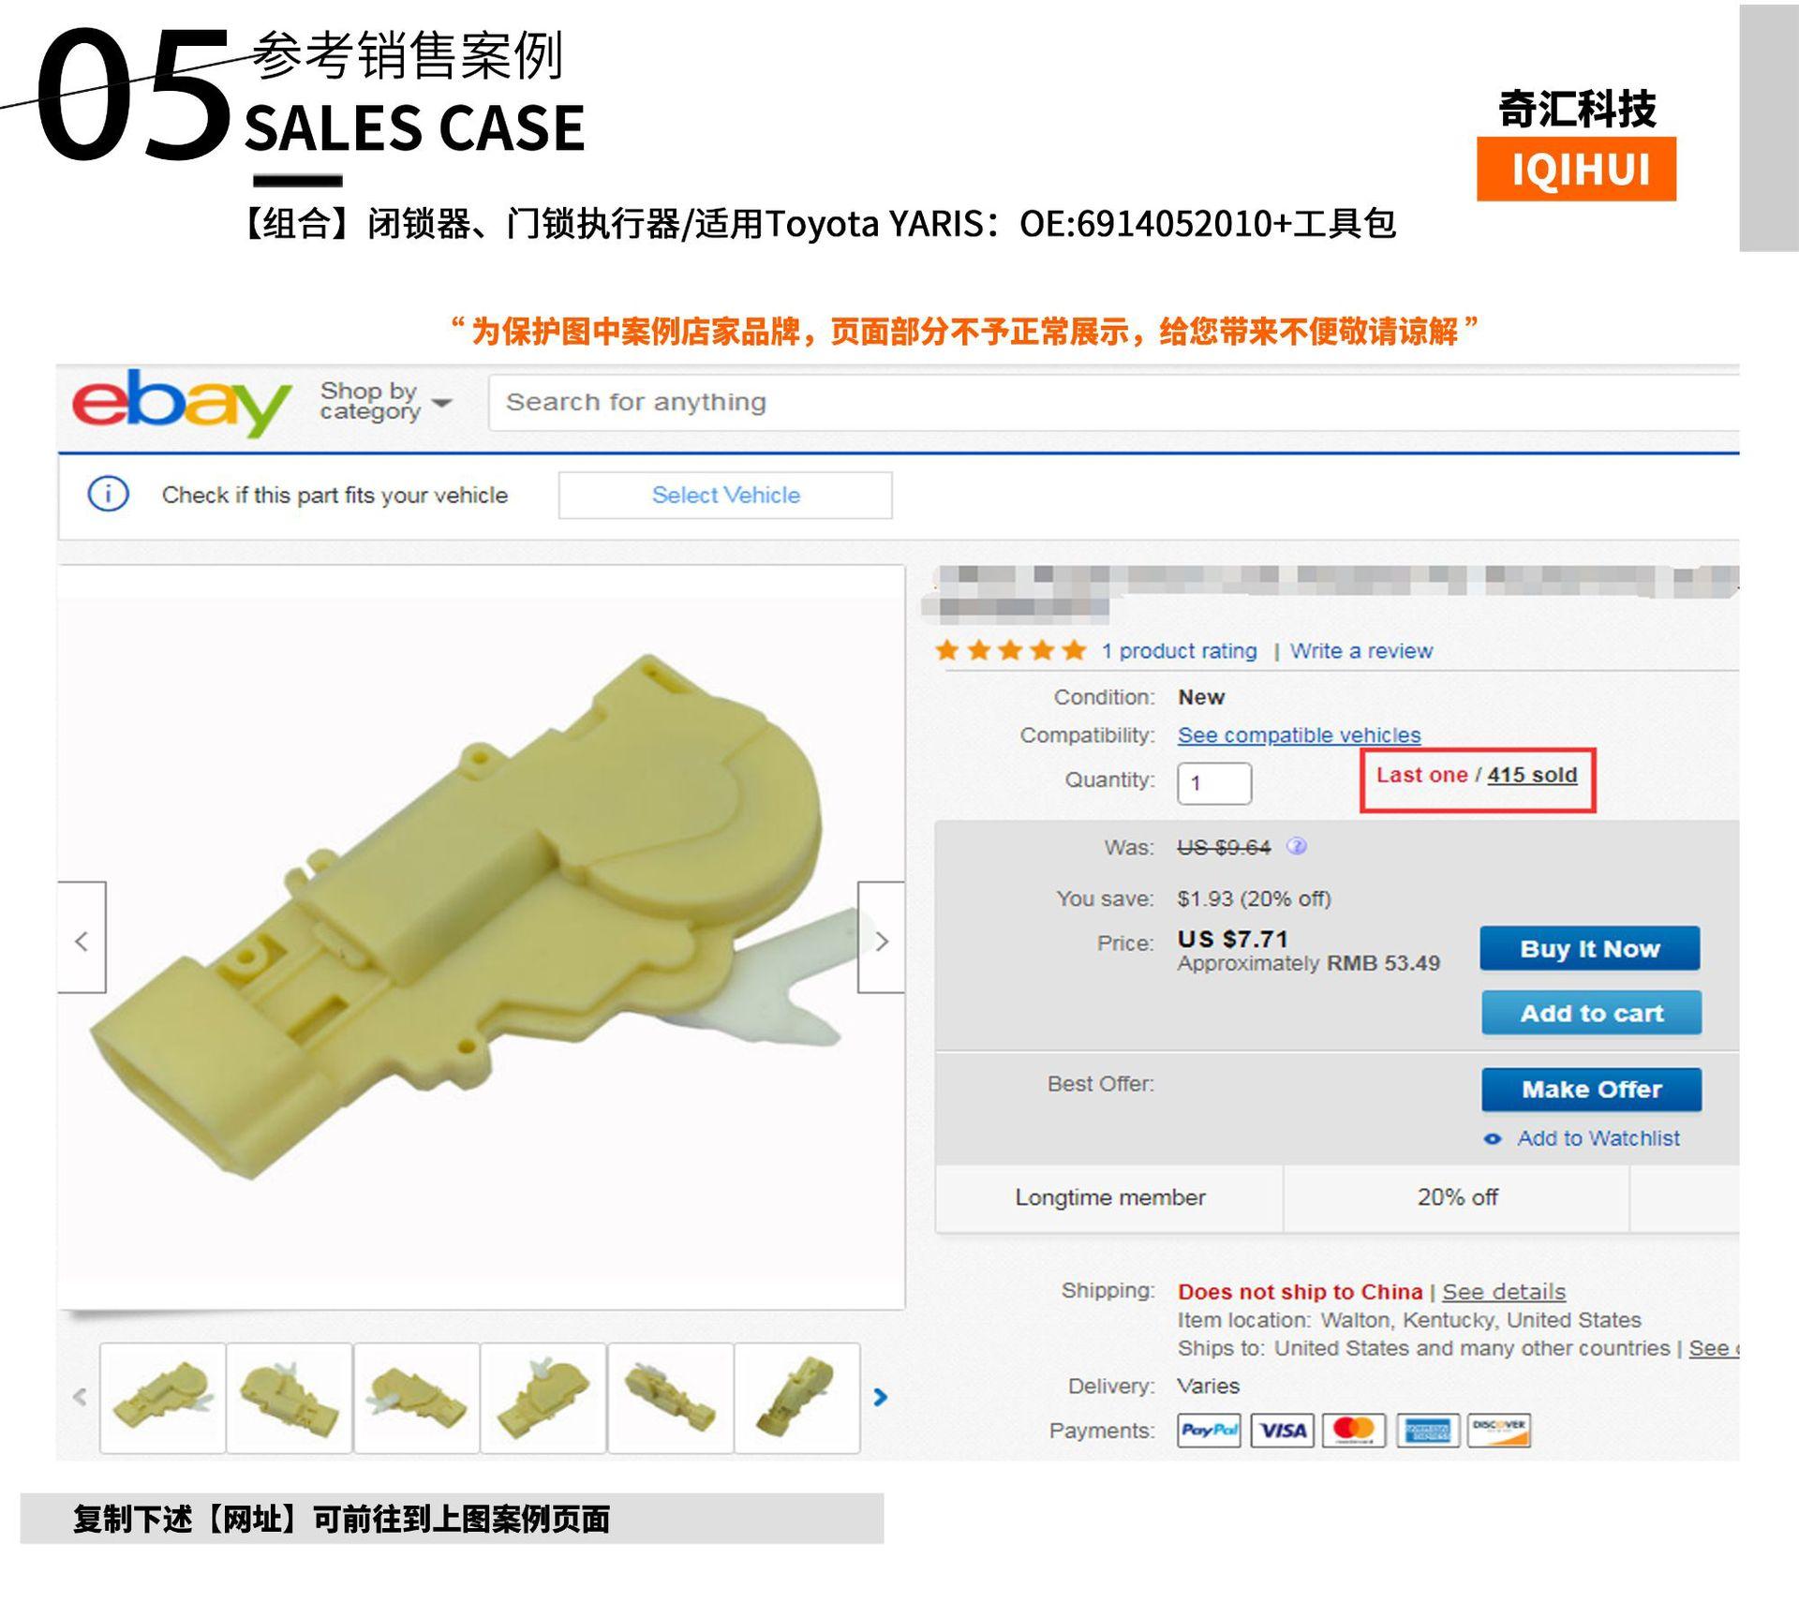1799x1618 pixels.
Task: Click the Add to cart button
Action: (1591, 1013)
